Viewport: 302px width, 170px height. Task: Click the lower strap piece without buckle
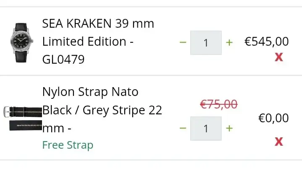[26, 126]
